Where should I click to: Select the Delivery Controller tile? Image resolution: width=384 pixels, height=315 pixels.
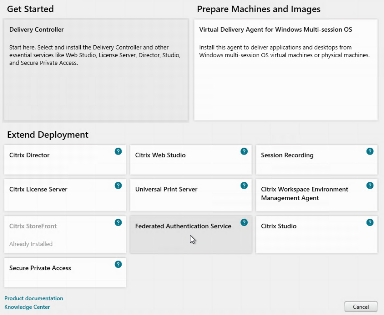[x=96, y=70]
